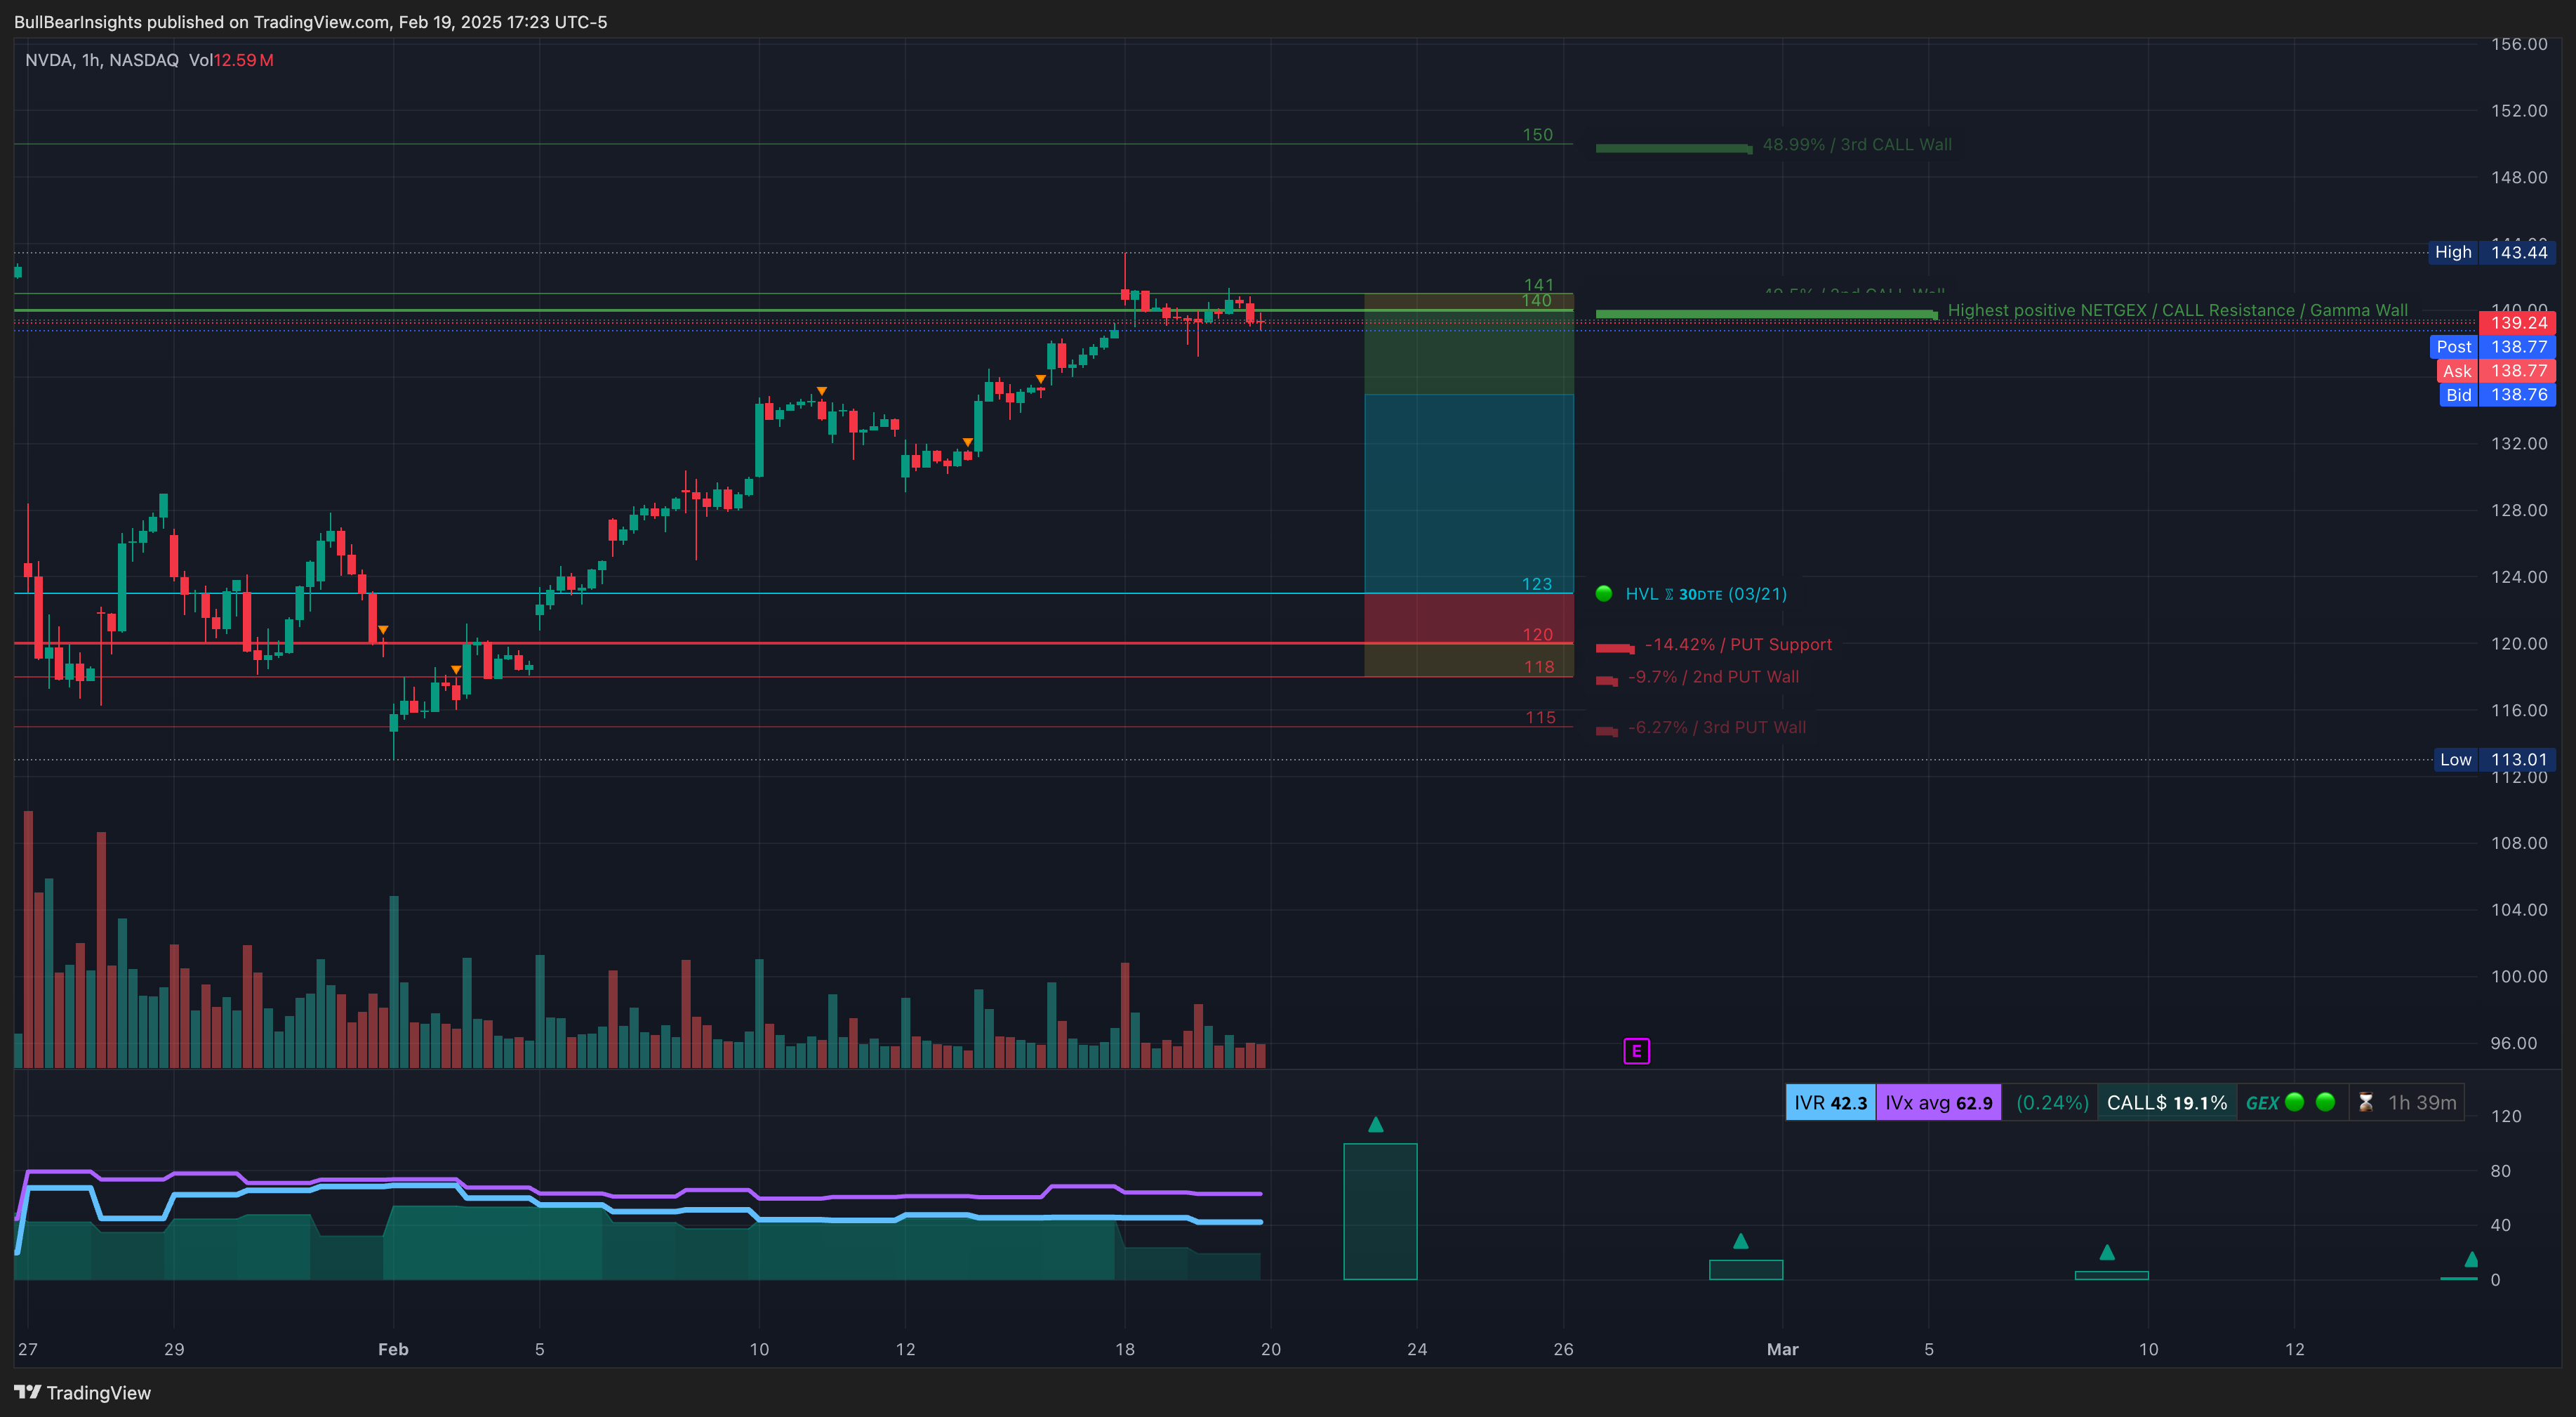Screen dimensions: 2576x1417
Task: Click the Post 138.77 price tag
Action: 2492,348
